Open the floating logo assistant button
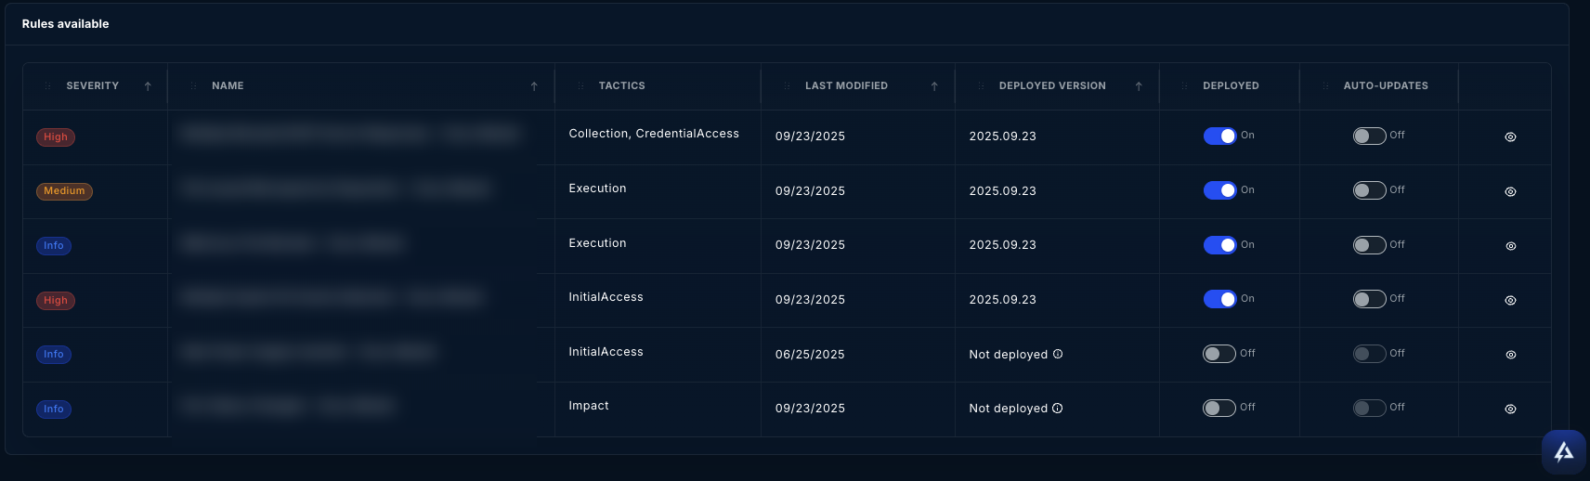Image resolution: width=1590 pixels, height=481 pixels. (1564, 451)
